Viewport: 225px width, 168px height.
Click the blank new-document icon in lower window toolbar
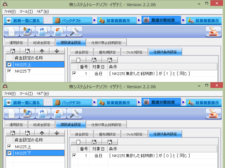point(12,113)
